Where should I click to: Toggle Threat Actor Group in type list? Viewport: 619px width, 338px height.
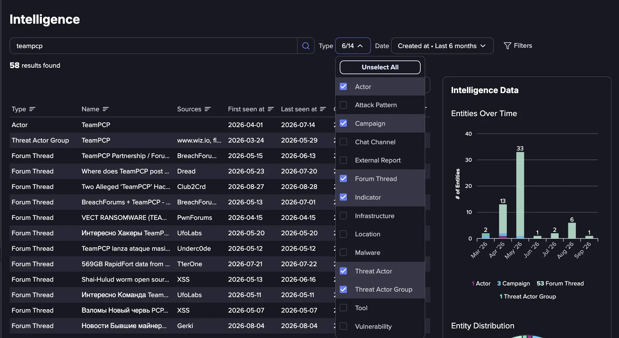(380, 289)
